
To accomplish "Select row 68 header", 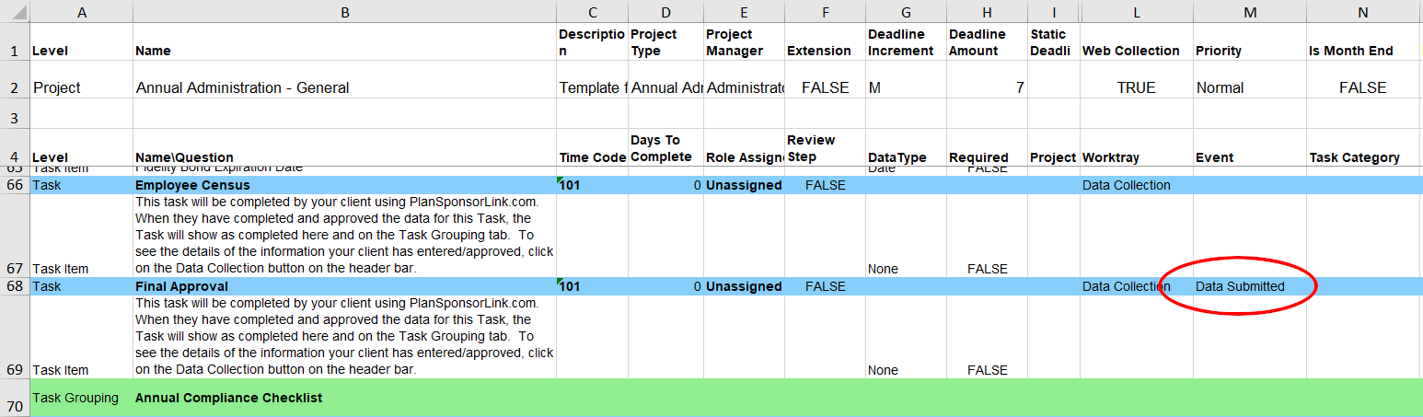I will tap(15, 286).
